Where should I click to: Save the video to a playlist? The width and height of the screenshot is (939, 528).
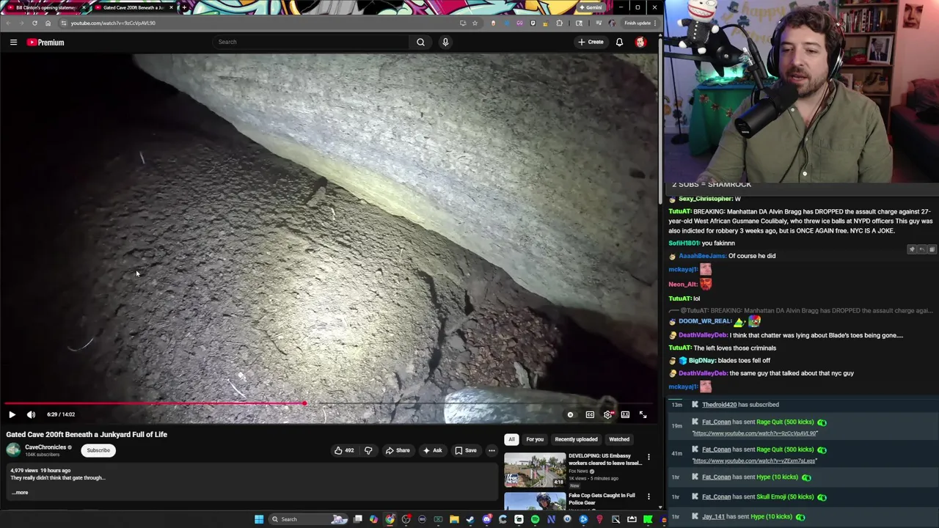[x=465, y=450]
